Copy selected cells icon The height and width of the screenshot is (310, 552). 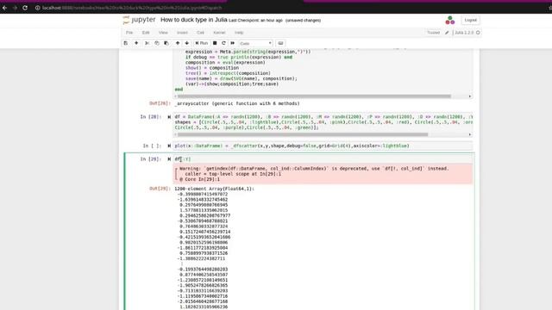point(157,43)
